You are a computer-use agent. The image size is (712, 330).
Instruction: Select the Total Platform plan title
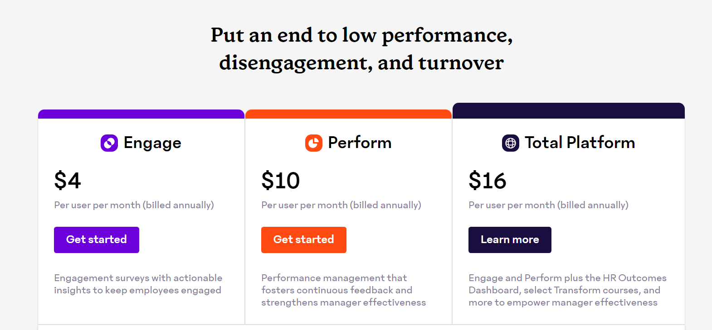click(580, 143)
